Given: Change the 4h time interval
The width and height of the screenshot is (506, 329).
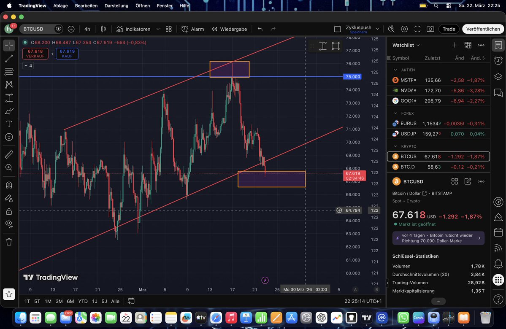Looking at the screenshot, I should click(87, 29).
